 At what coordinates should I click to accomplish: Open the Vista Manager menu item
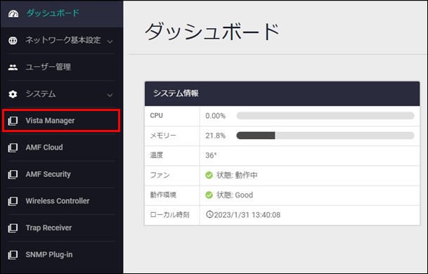click(x=61, y=121)
